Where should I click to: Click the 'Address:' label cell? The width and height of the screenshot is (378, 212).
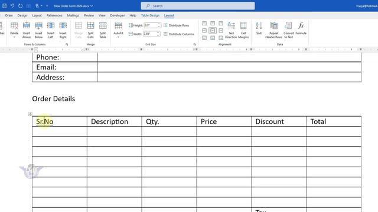click(x=65, y=77)
